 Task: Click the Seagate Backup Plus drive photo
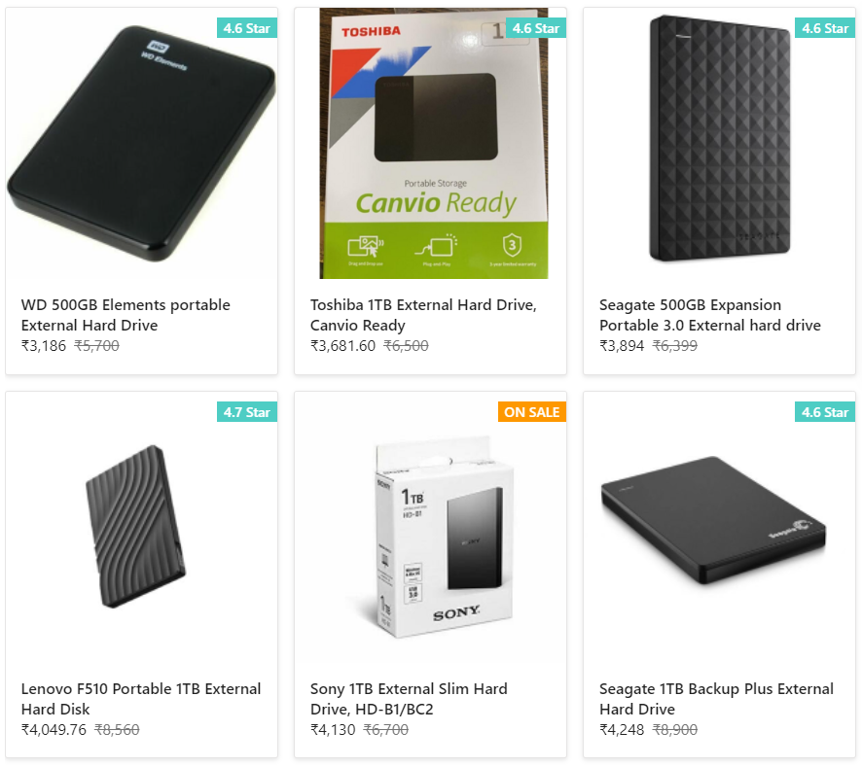718,530
